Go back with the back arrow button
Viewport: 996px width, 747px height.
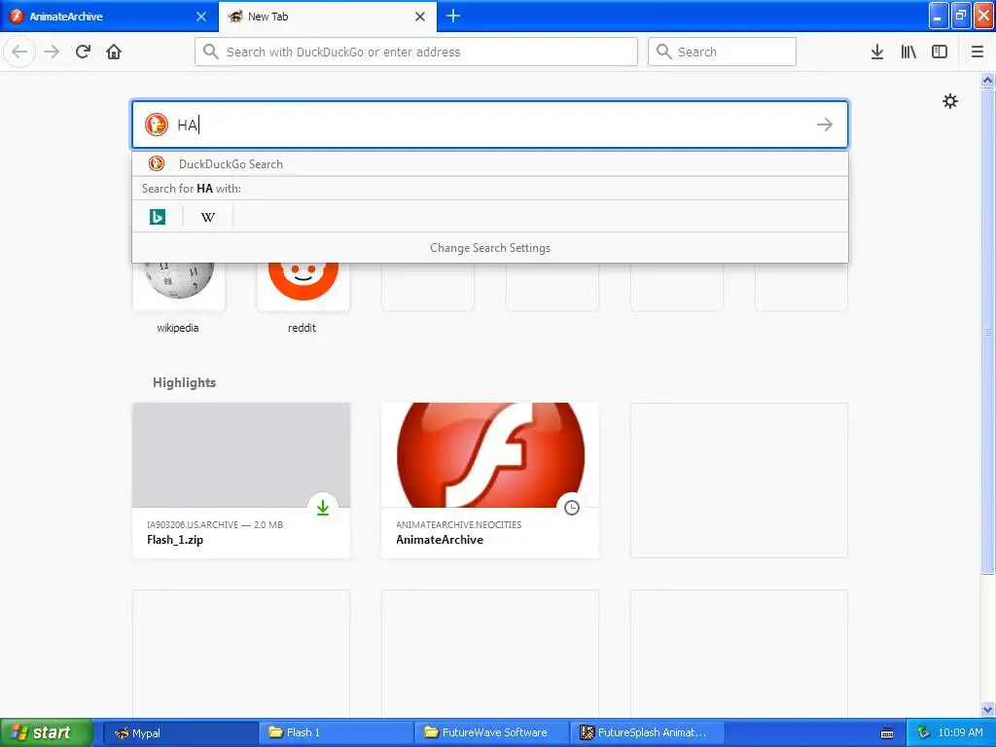click(19, 52)
